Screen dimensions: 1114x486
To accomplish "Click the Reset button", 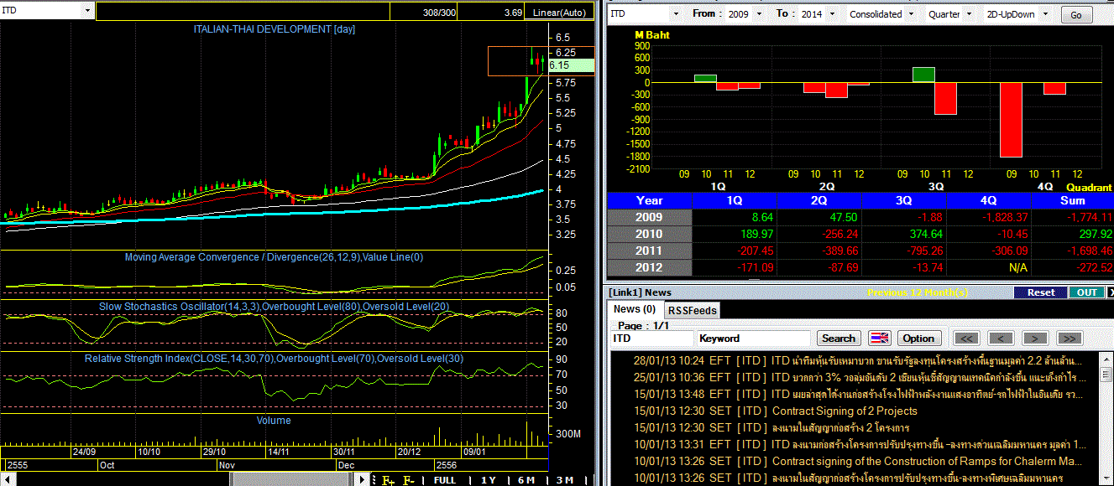I will pyautogui.click(x=1041, y=292).
